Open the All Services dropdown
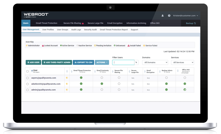 click(183, 62)
